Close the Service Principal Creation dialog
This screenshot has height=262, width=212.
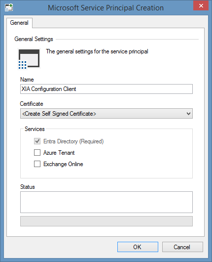tap(201, 5)
